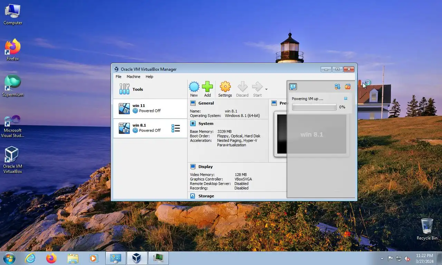Maximize the VirtualBox Manager window
The height and width of the screenshot is (265, 442).
[337, 69]
